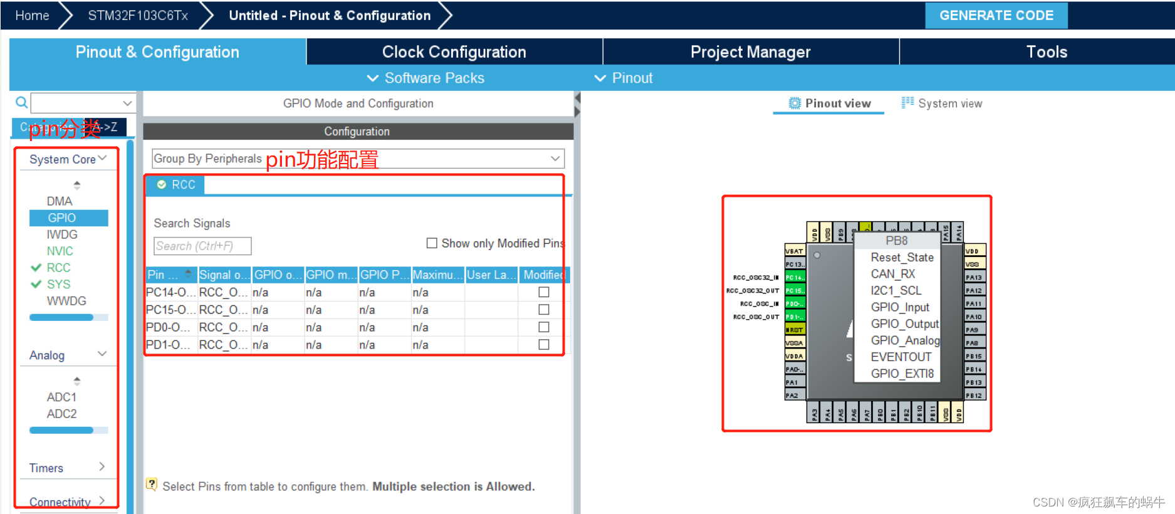Choose GPIO_Output from PB8 menu

(x=904, y=323)
